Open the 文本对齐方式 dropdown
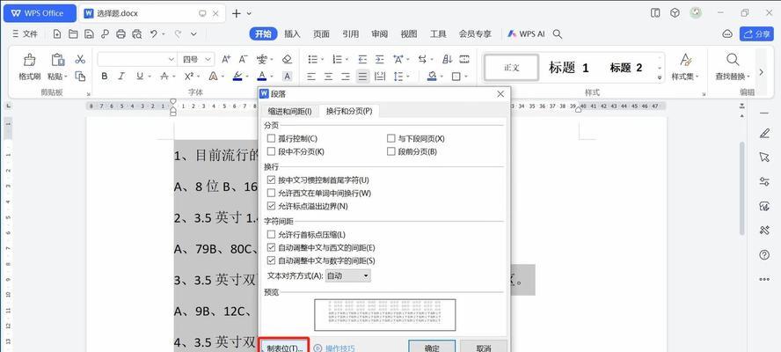Viewport: 781px width, 352px height. tap(347, 275)
